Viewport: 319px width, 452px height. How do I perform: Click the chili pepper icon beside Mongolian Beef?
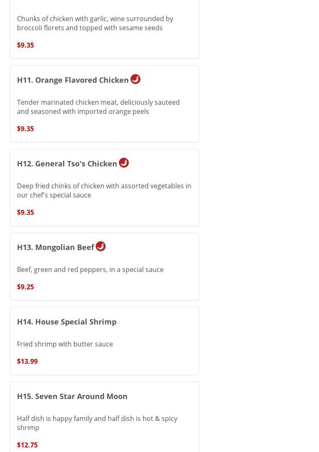pyautogui.click(x=101, y=246)
